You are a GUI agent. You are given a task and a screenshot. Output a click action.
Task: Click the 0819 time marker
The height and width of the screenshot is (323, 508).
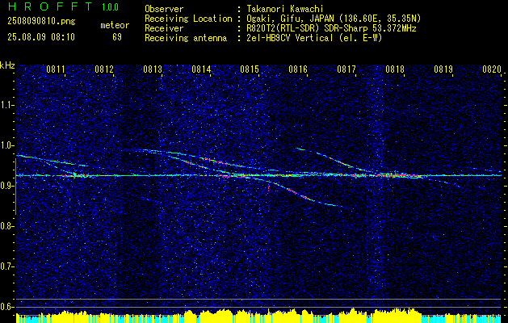[x=443, y=69]
